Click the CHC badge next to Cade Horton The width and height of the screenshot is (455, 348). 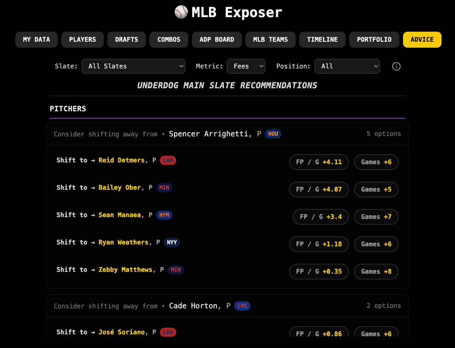point(242,305)
